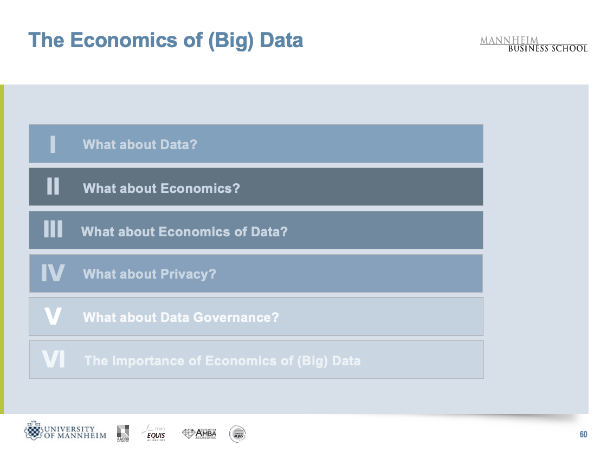Click the round AQAS seal logo
The image size is (607, 452).
[237, 432]
